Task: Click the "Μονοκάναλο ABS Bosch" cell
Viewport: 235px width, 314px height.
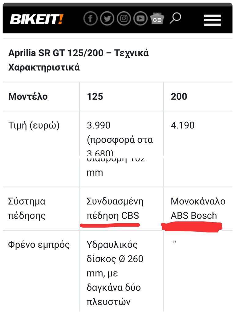Action: point(198,209)
